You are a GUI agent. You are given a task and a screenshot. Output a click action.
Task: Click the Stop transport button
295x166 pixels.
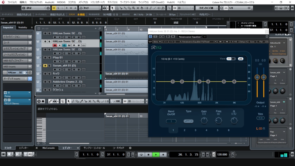148,154
